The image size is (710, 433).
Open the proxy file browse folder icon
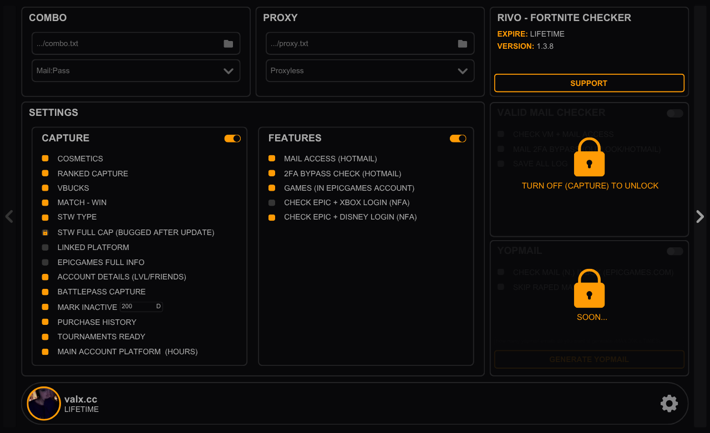pos(463,44)
